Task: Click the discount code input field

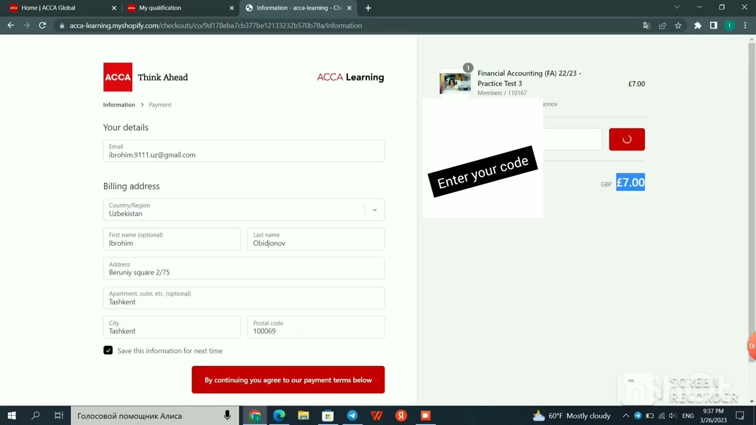Action: (x=572, y=139)
